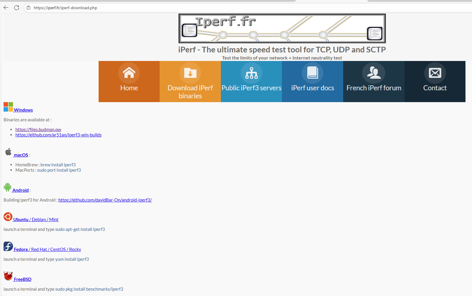Click the network servers icon
Screen dimensions: 472x296
pyautogui.click(x=251, y=73)
